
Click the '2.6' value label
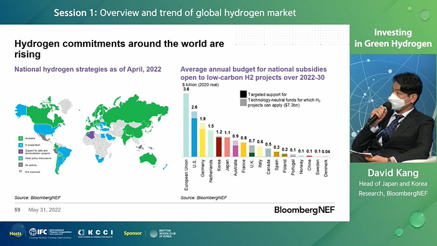[195, 107]
